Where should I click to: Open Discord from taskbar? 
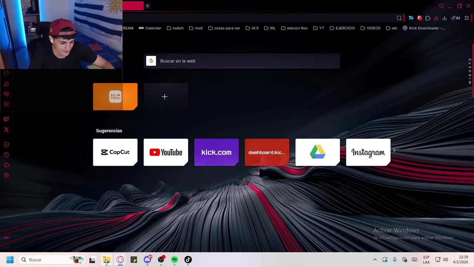147,260
